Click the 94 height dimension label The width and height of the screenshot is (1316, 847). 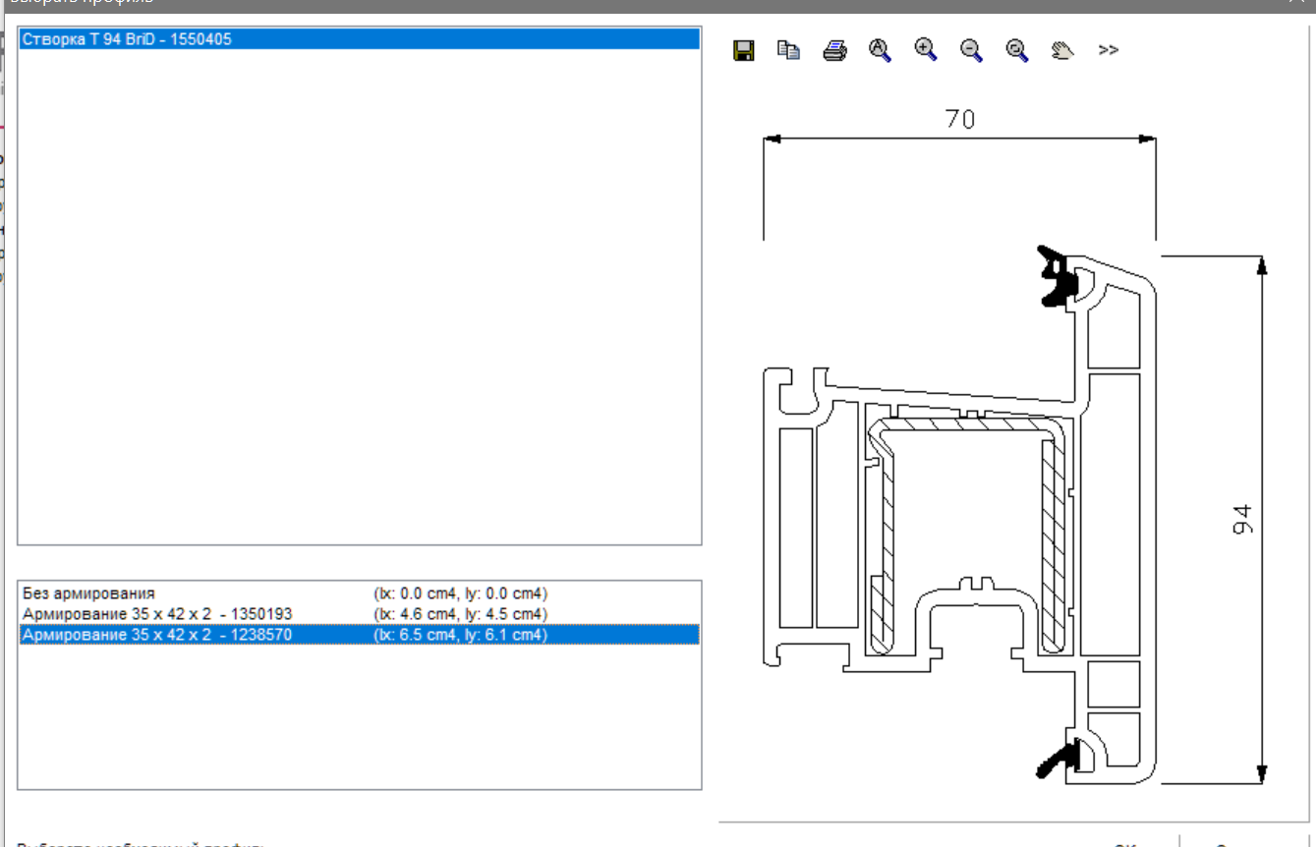tap(1241, 520)
